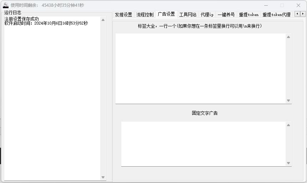The image size is (307, 183).
Task: Open the 流程控制 tab
Action: [145, 15]
